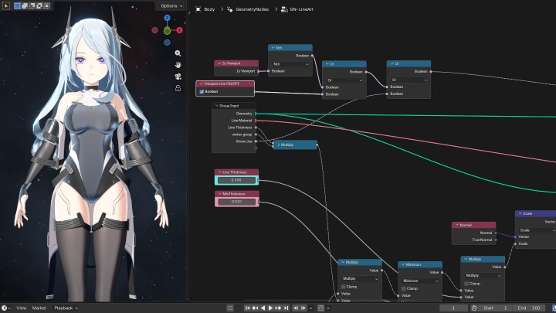
Task: Open the operation dropdown in right Multiply node
Action: [x=483, y=275]
